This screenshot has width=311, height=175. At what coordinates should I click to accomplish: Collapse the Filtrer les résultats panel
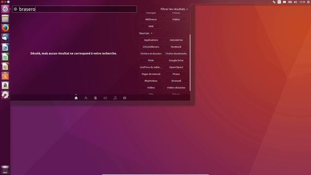pyautogui.click(x=174, y=9)
